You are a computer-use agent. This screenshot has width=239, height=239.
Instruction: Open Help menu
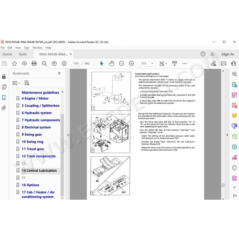(48, 48)
